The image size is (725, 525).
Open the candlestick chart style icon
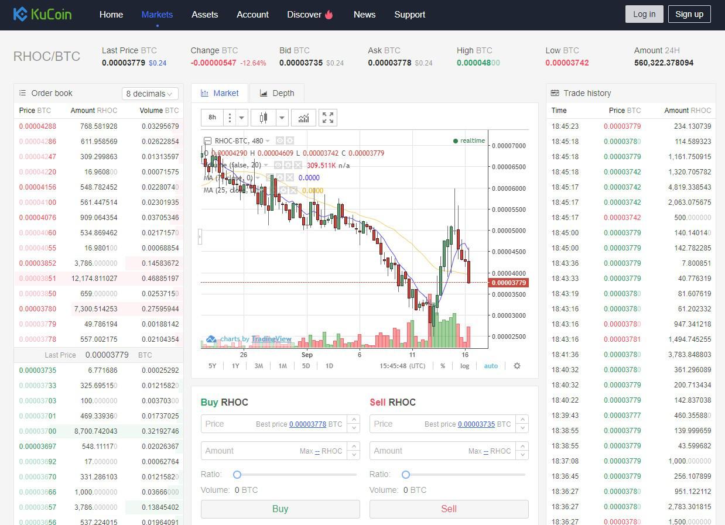[x=264, y=118]
